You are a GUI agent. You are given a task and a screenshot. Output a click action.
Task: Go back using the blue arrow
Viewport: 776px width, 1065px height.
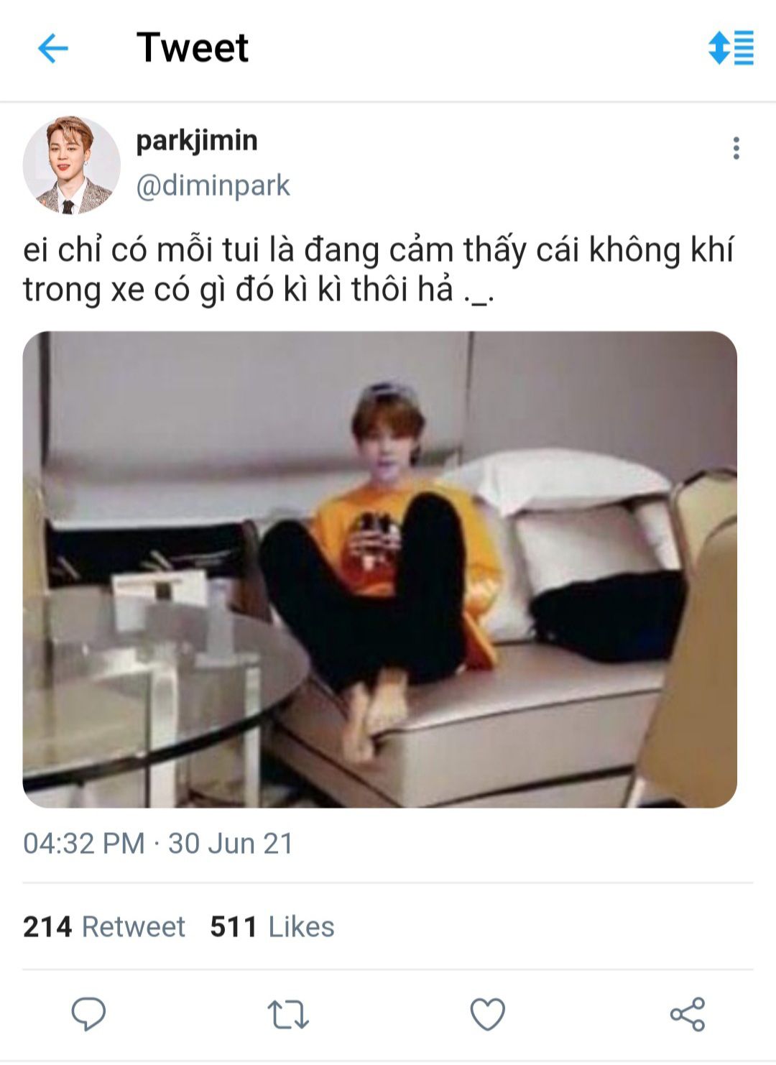[x=52, y=49]
